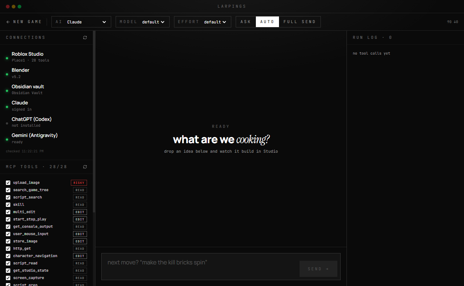Screen dimensions: 464x286
Task: Go back with the New Game arrow
Action: click(x=24, y=22)
